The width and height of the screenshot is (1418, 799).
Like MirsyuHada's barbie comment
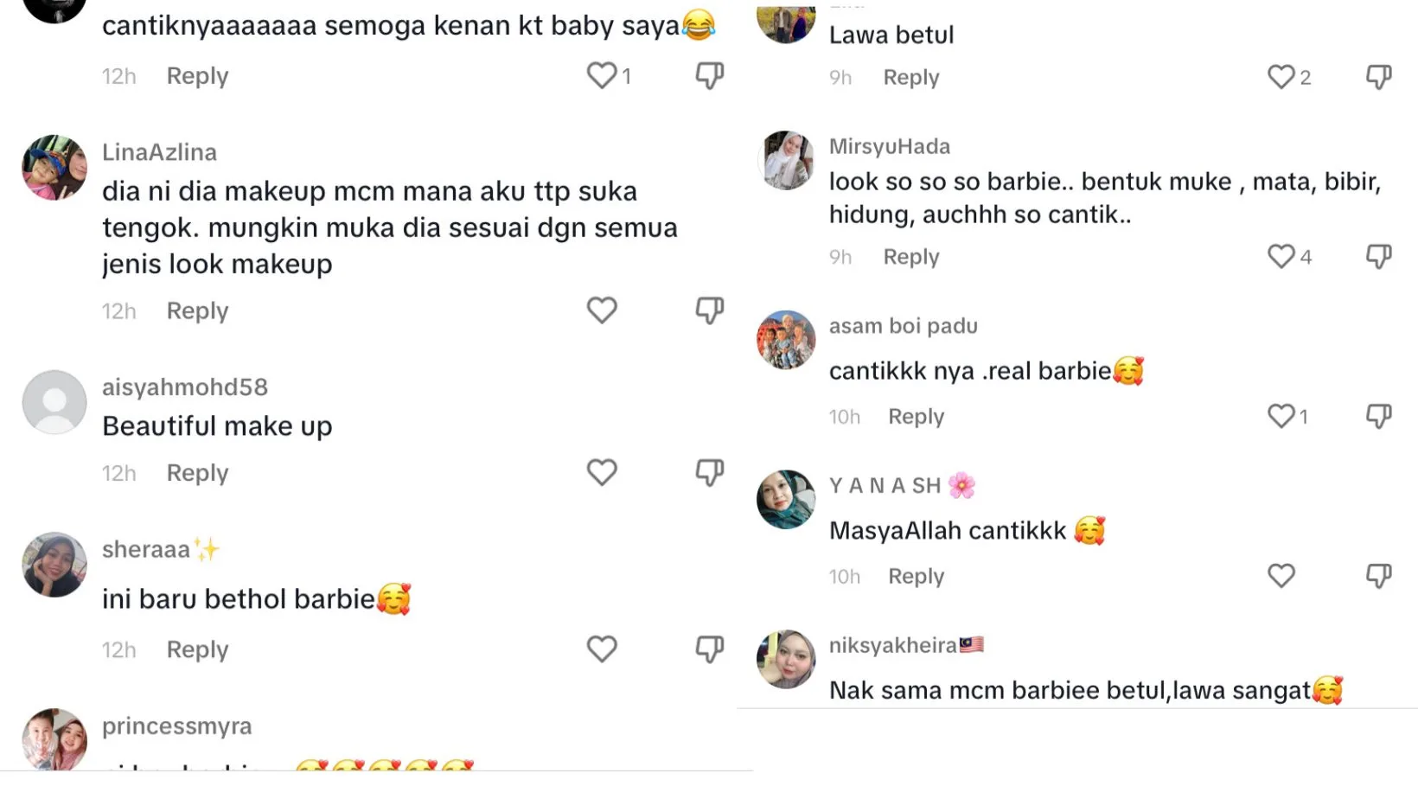point(1281,256)
